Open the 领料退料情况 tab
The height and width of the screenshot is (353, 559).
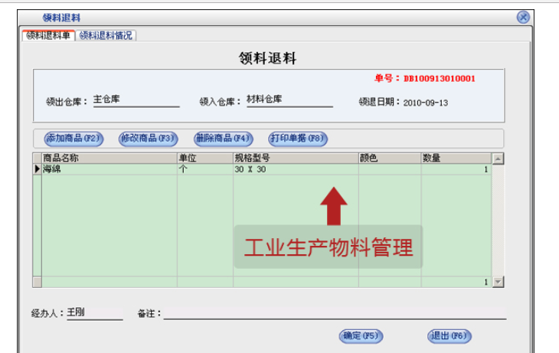[106, 36]
